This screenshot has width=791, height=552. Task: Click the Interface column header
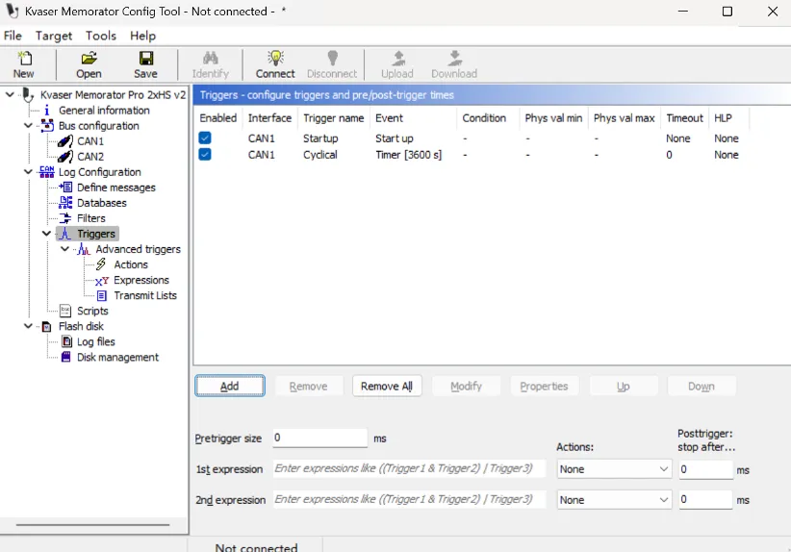[269, 118]
